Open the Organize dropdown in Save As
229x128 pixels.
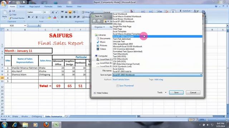[99, 27]
